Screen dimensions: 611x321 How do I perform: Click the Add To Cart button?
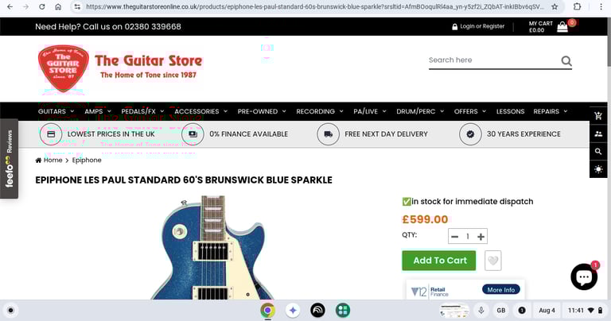[x=439, y=261]
